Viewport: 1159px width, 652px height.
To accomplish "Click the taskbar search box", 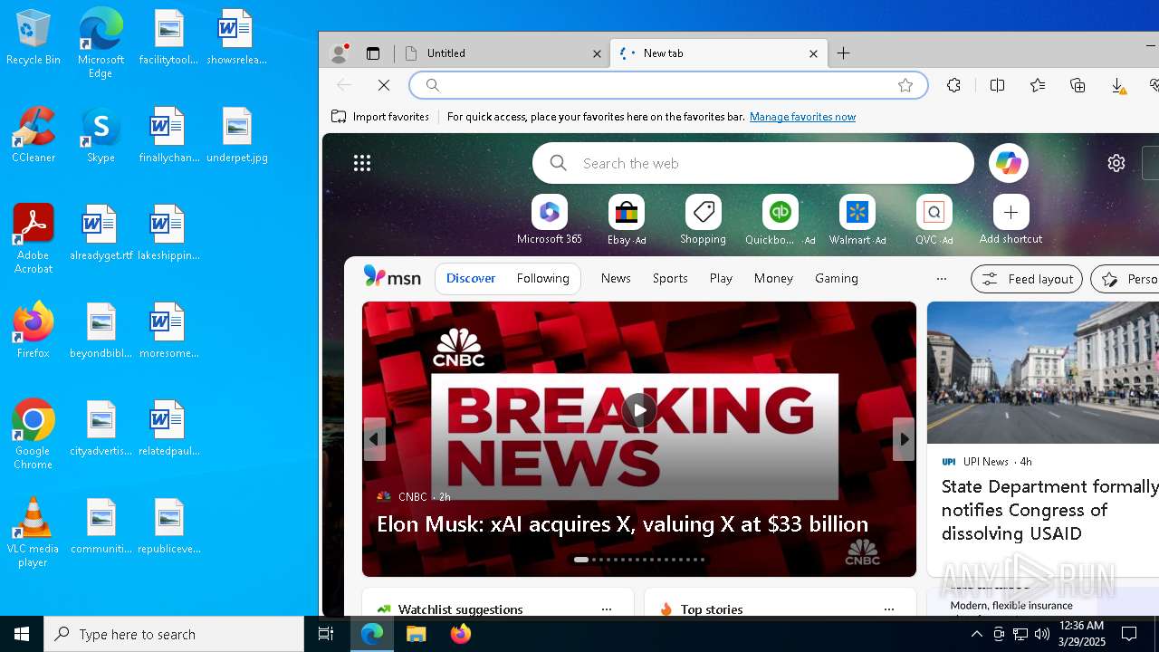I will click(174, 634).
